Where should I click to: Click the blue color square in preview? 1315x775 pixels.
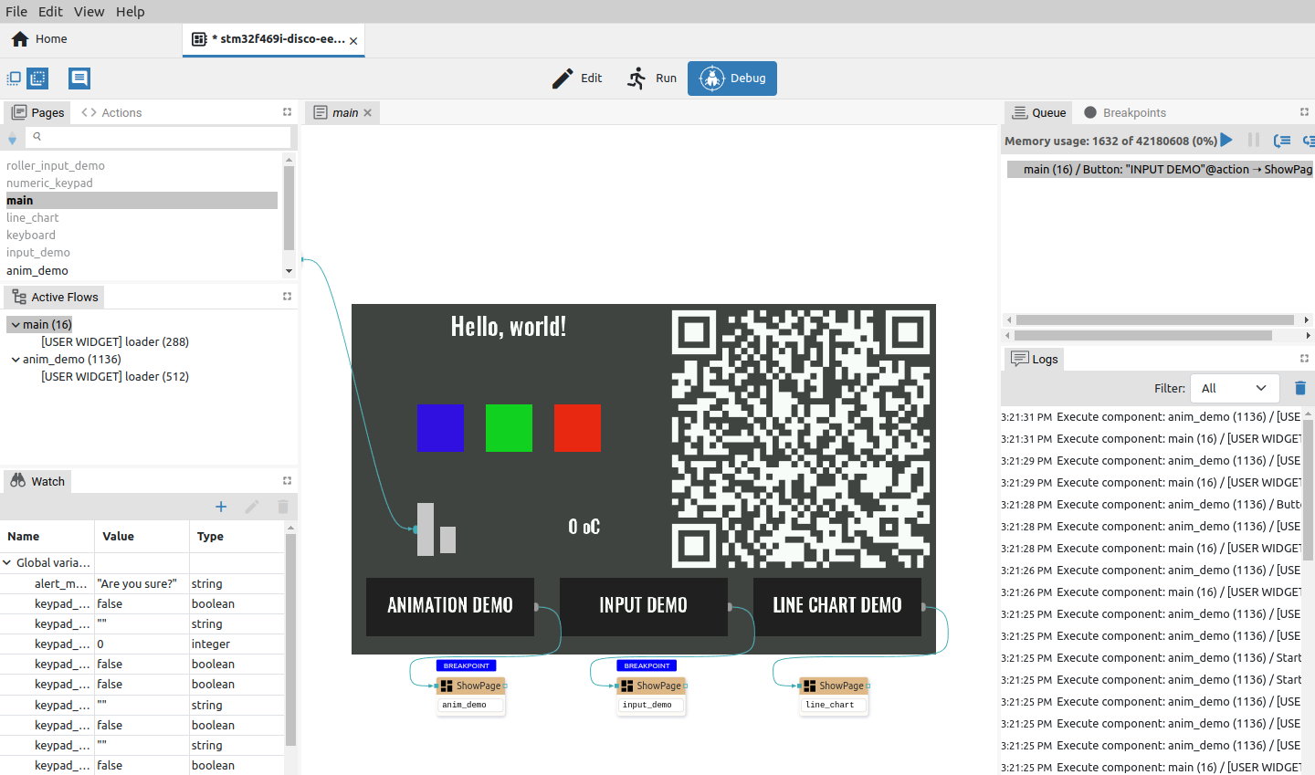[440, 428]
